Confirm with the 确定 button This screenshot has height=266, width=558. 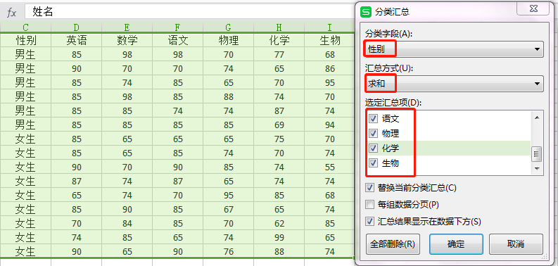coord(456,244)
